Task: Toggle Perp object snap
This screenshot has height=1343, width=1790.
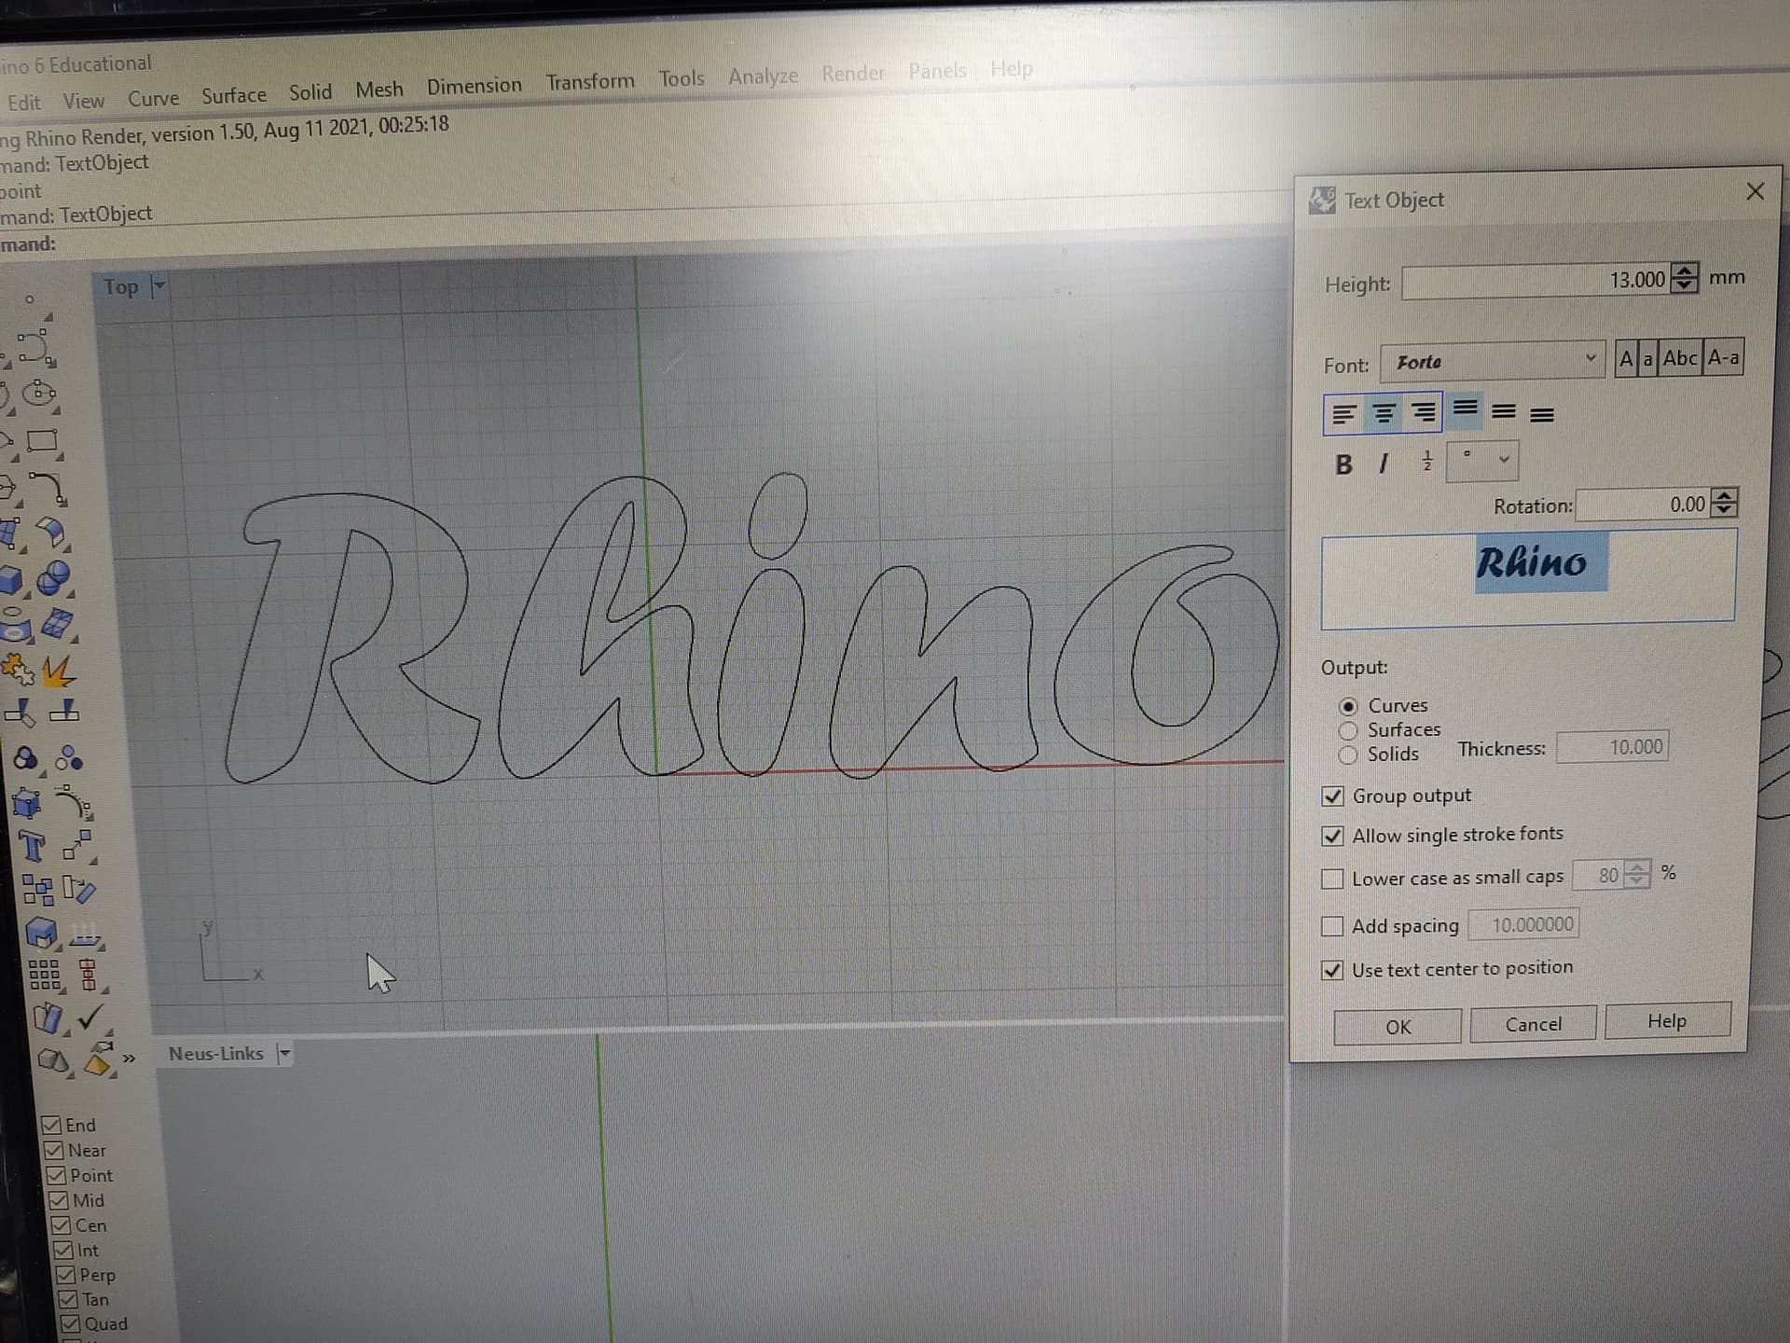Action: [65, 1275]
